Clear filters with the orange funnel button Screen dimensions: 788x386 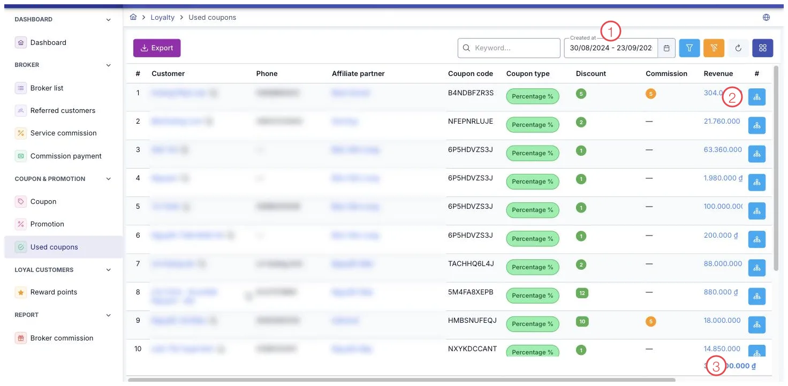[714, 48]
